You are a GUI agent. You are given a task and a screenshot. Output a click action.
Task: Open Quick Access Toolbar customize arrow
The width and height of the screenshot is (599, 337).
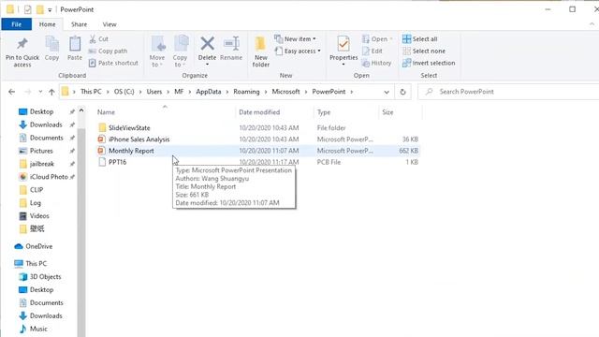pos(50,10)
